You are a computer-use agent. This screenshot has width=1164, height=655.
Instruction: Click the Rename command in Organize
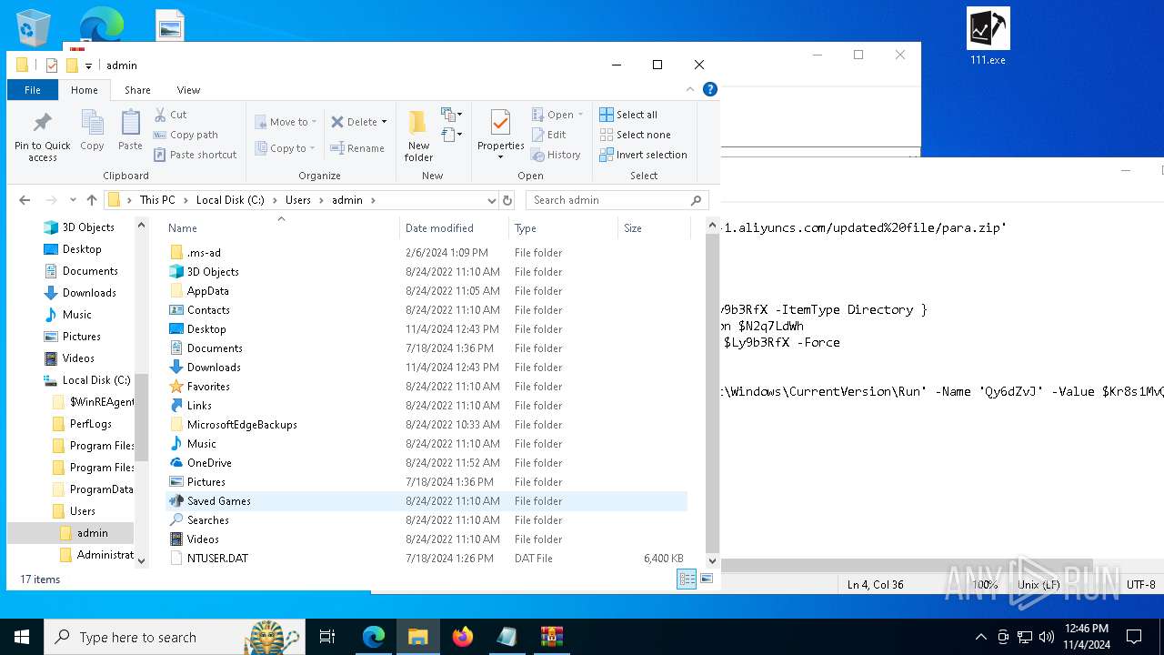[x=357, y=148]
